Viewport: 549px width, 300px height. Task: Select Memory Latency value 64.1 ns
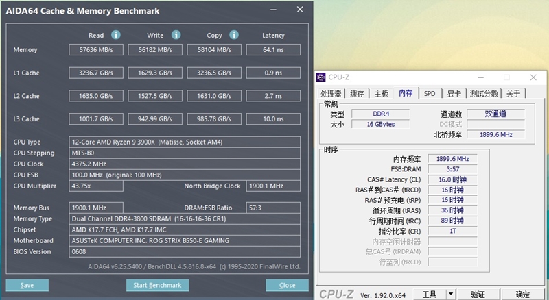pyautogui.click(x=273, y=49)
